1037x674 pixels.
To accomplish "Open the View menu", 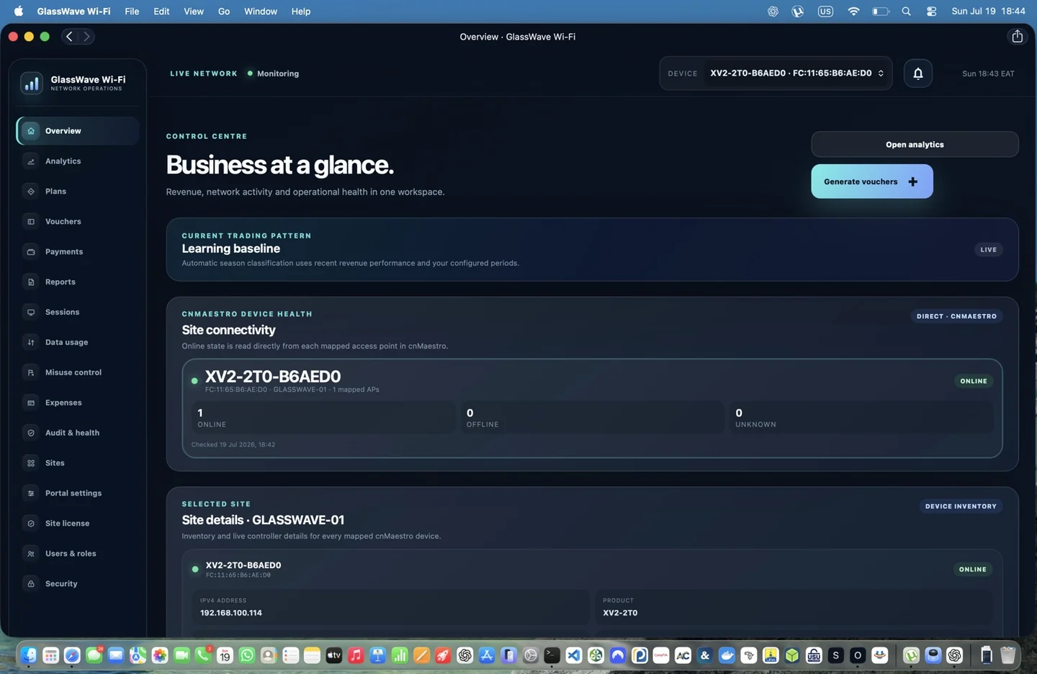I will 194,12.
